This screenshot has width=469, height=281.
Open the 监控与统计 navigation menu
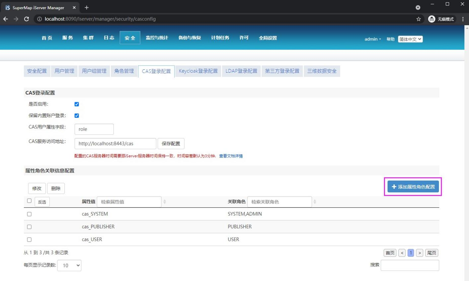157,38
